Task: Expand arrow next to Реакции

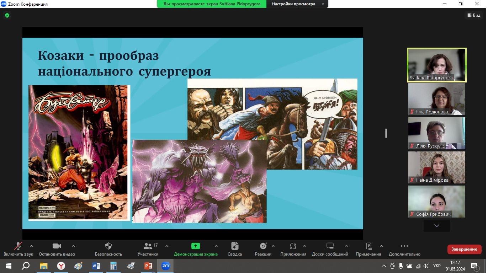Action: 273,246
